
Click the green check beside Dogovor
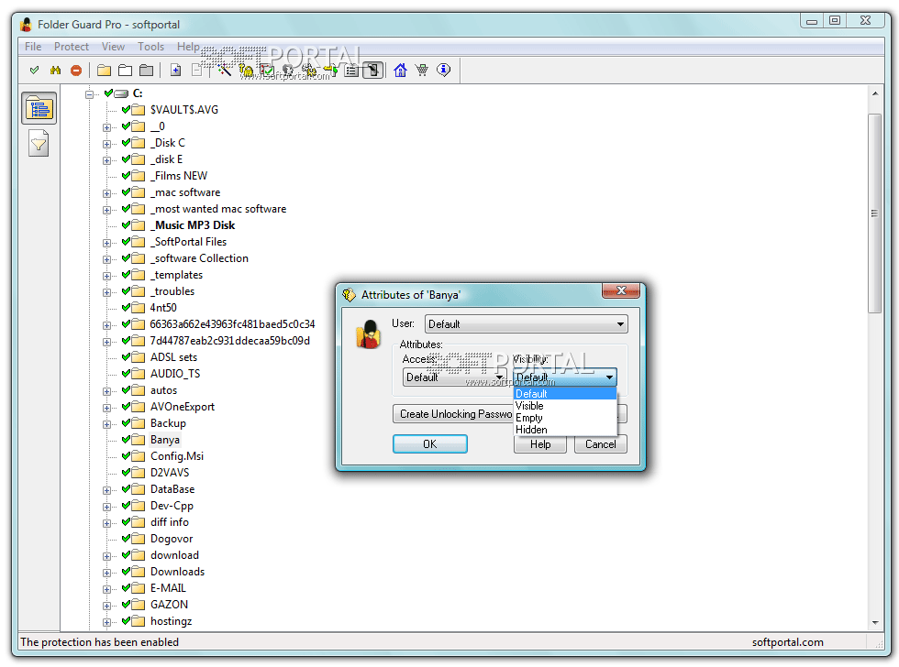pos(127,538)
